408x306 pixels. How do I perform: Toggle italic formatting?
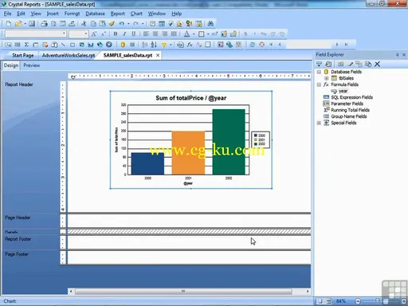124,33
